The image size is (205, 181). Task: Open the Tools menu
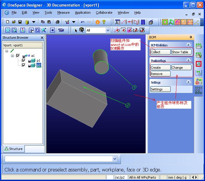point(48,13)
